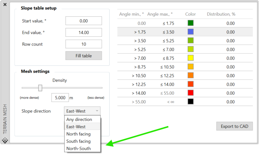Select North-South slope direction
The width and height of the screenshot is (260, 158).
[x=78, y=149]
